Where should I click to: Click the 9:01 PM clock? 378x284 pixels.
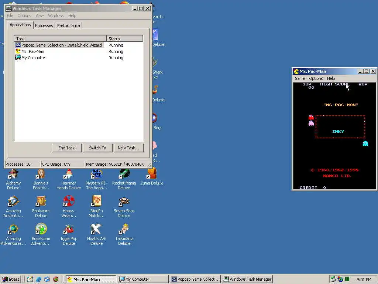pyautogui.click(x=364, y=280)
